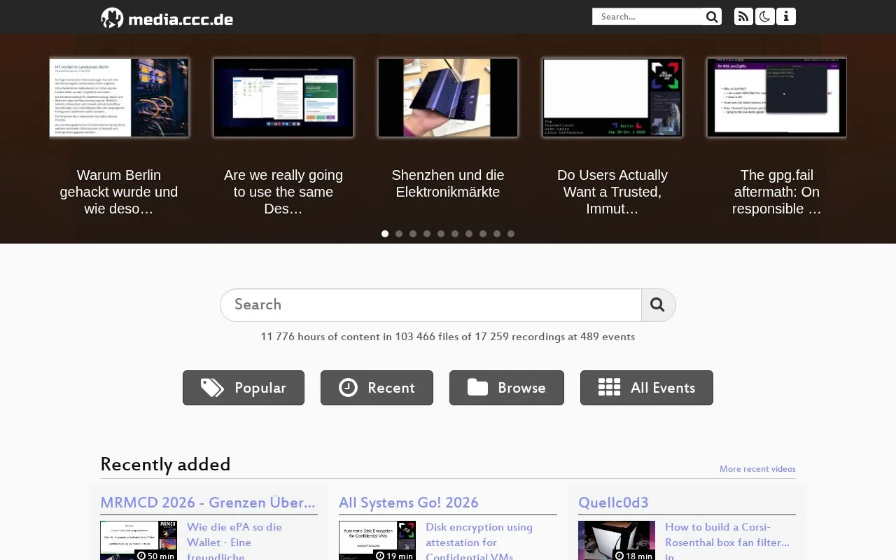The image size is (896, 560).
Task: Open Warum Berlin gehackt wurde thumbnail
Action: click(x=119, y=97)
